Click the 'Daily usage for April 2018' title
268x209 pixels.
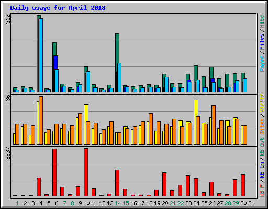click(x=58, y=8)
